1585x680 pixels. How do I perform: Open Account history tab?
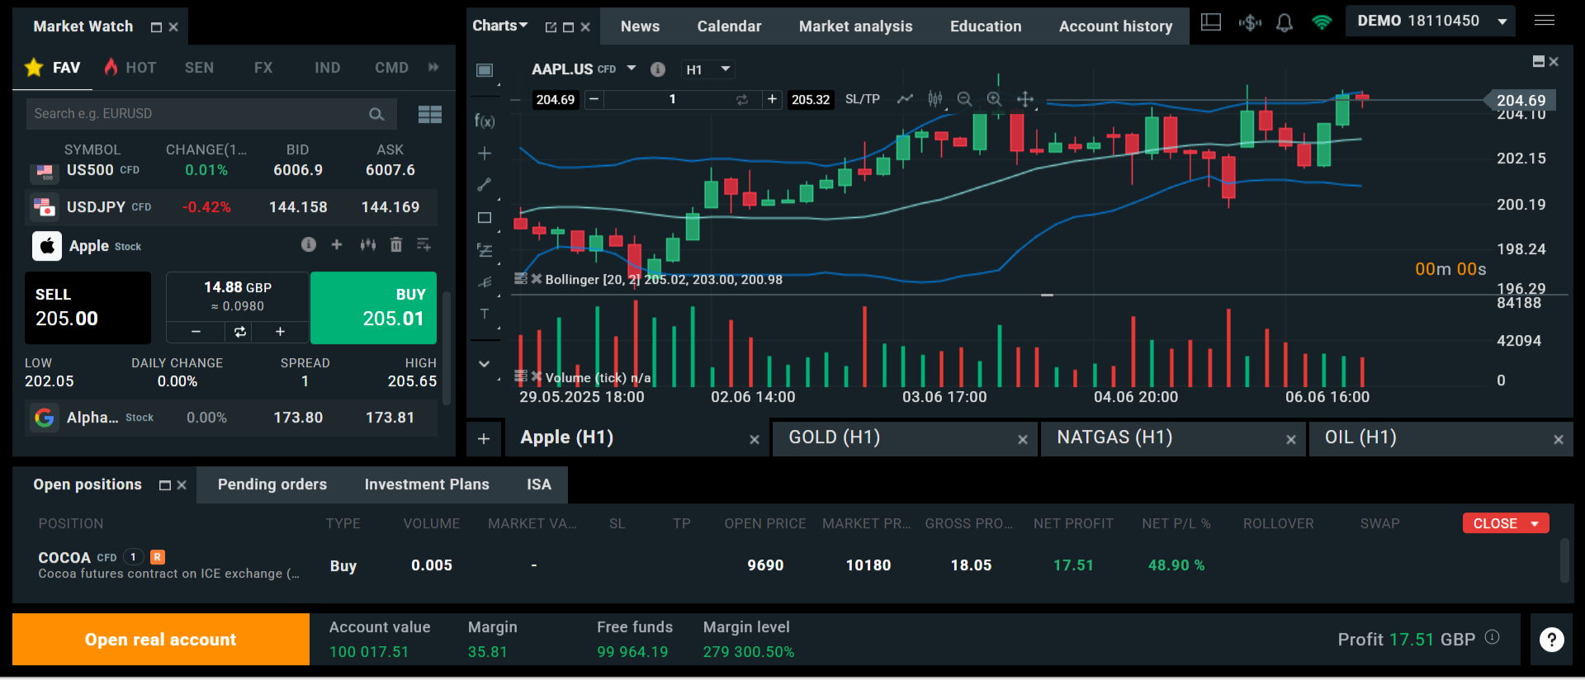coord(1115,26)
